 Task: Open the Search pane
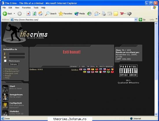[x=51, y=14]
